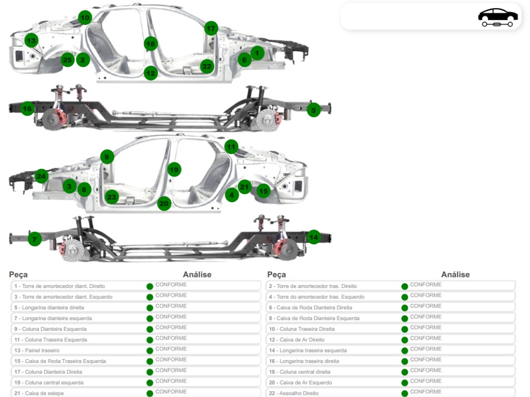530x397 pixels.
Task: Click CONFORME status for Coluna Dianteira Esquerda
Action: (171, 327)
